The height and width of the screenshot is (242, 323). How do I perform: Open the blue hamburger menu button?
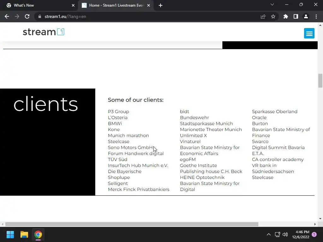tap(309, 33)
